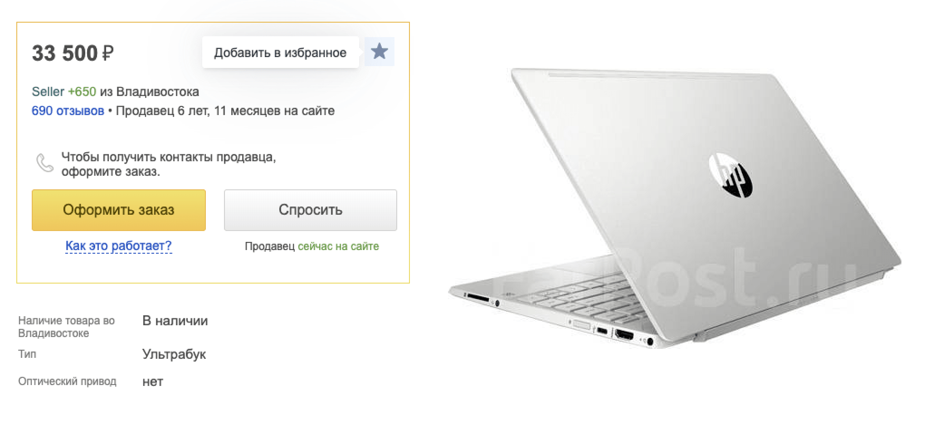Click the +650 seller rating
The height and width of the screenshot is (424, 925).
click(x=82, y=92)
